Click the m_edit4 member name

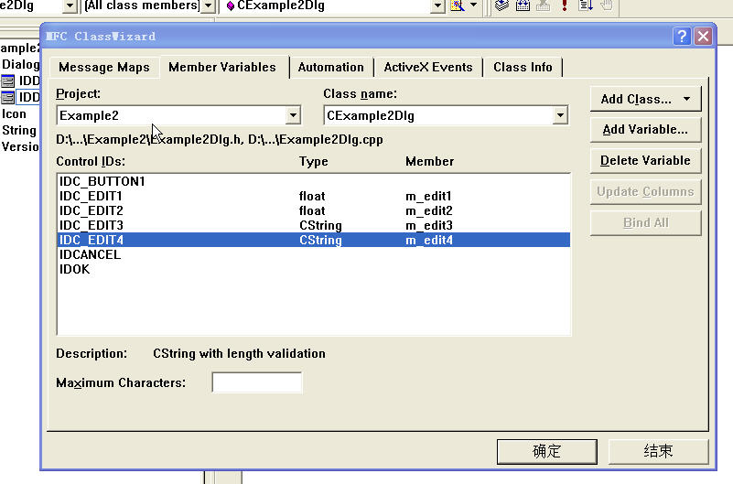coord(428,240)
